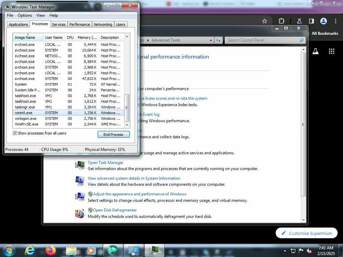Switch to the Users tab
The image size is (343, 257).
121,24
